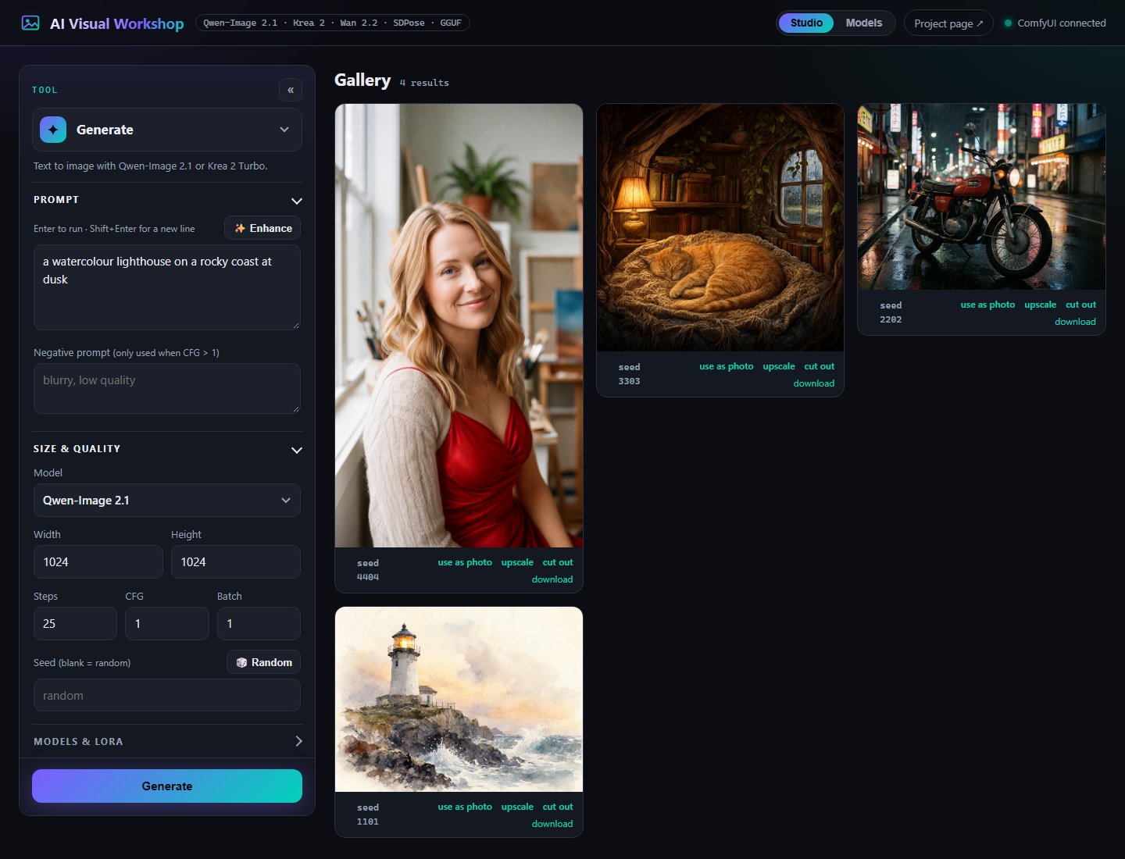Click the Random seed dice button

tap(264, 662)
